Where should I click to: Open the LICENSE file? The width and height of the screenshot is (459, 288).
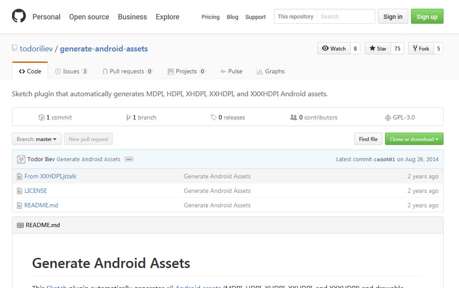pos(36,191)
